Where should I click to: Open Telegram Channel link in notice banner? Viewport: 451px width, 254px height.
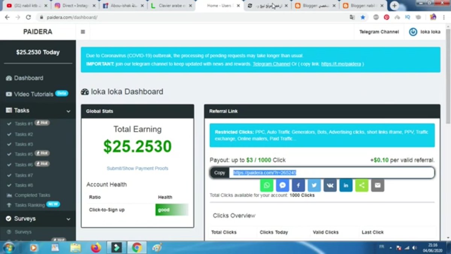coord(271,64)
